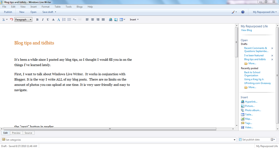Click the Set categories tag icon
The image size is (279, 148).
4,140
